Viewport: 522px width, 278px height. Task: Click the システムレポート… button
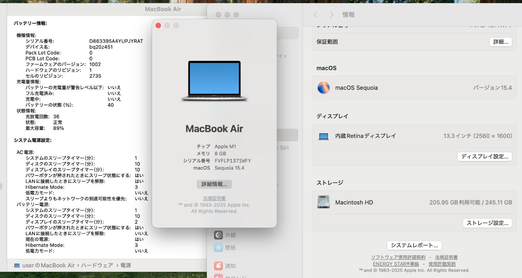pyautogui.click(x=414, y=245)
